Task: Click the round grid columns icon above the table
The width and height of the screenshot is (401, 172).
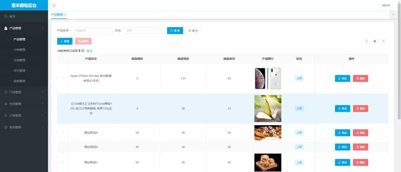Action: [x=375, y=41]
